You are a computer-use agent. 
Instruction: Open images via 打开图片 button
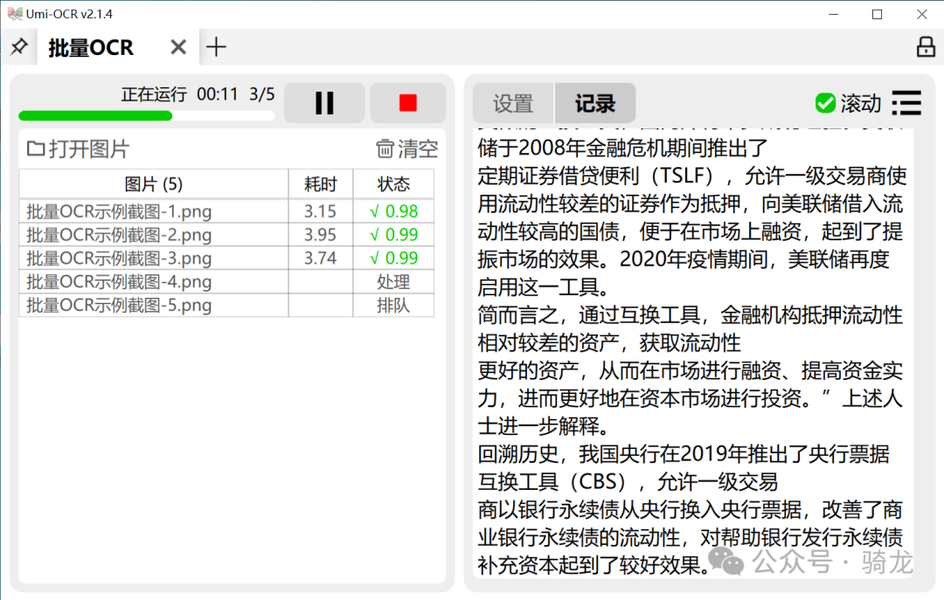tap(79, 148)
